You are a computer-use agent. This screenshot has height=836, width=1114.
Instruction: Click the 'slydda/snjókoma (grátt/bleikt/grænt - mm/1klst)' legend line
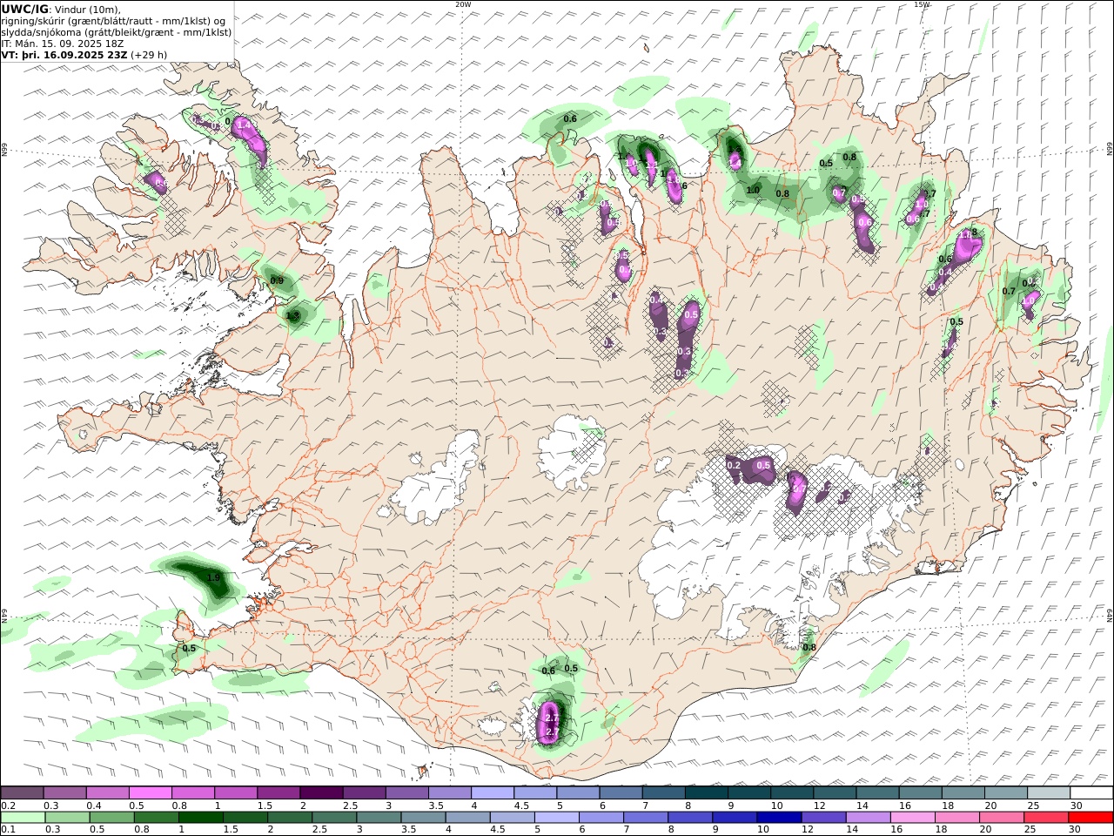[116, 32]
